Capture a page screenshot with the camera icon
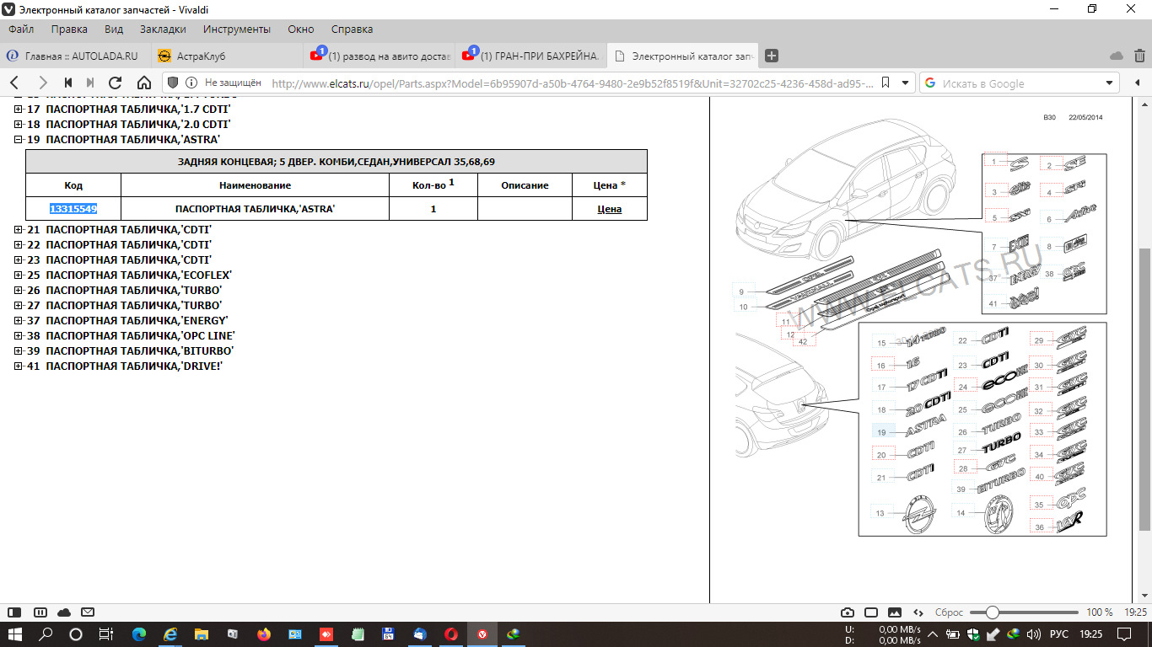 tap(848, 612)
